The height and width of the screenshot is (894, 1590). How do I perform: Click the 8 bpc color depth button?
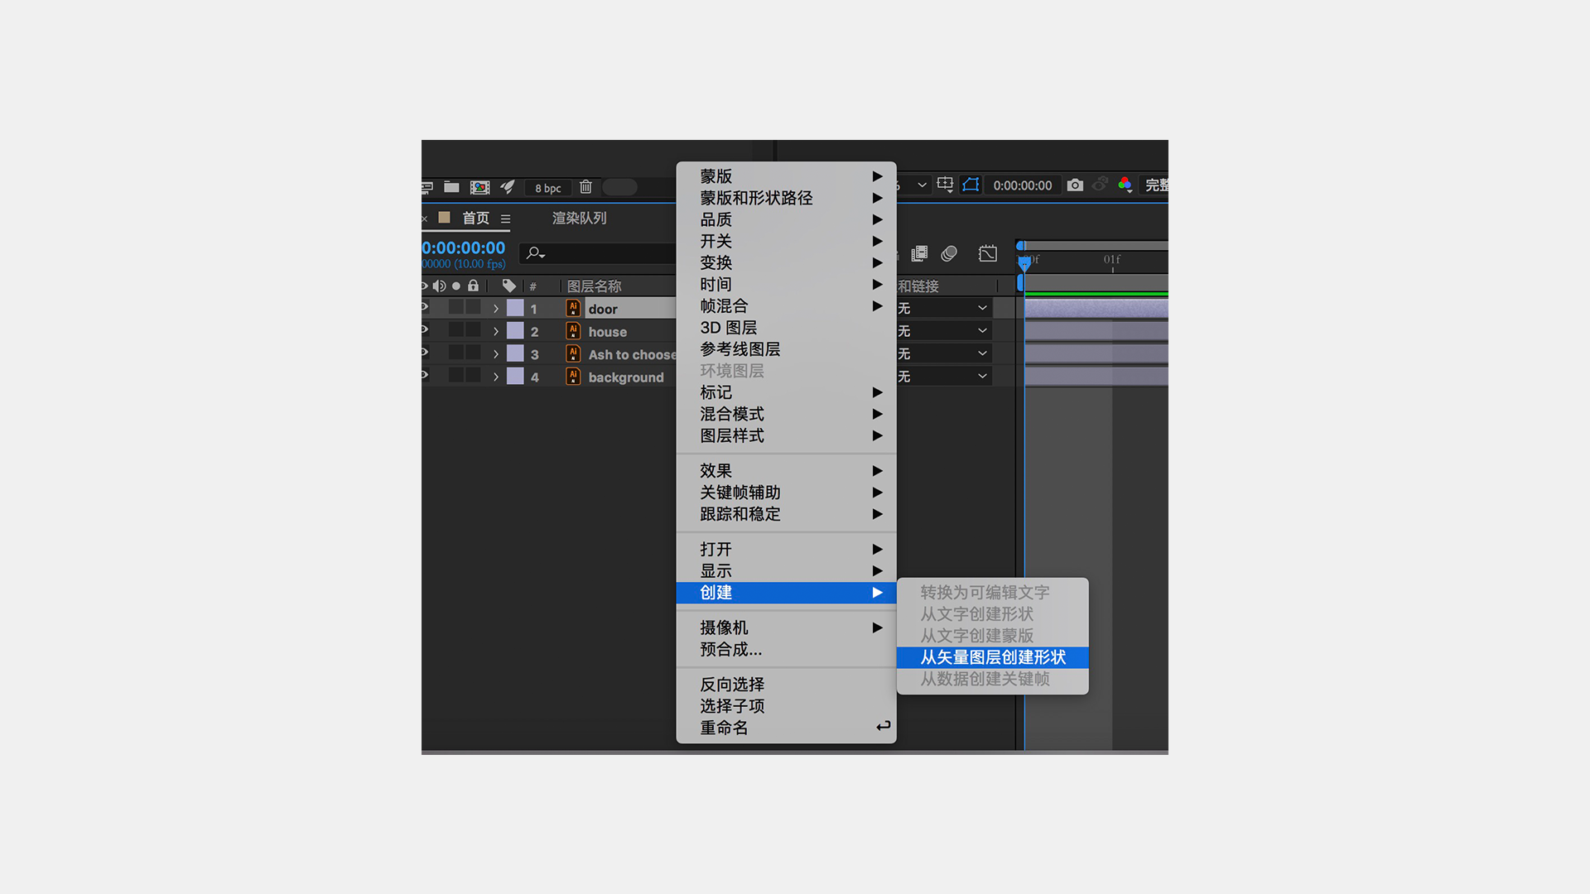[547, 188]
